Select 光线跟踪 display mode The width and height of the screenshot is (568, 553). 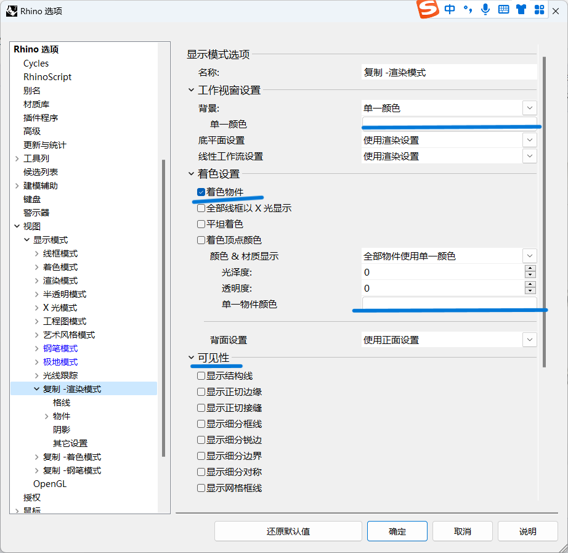(x=60, y=375)
